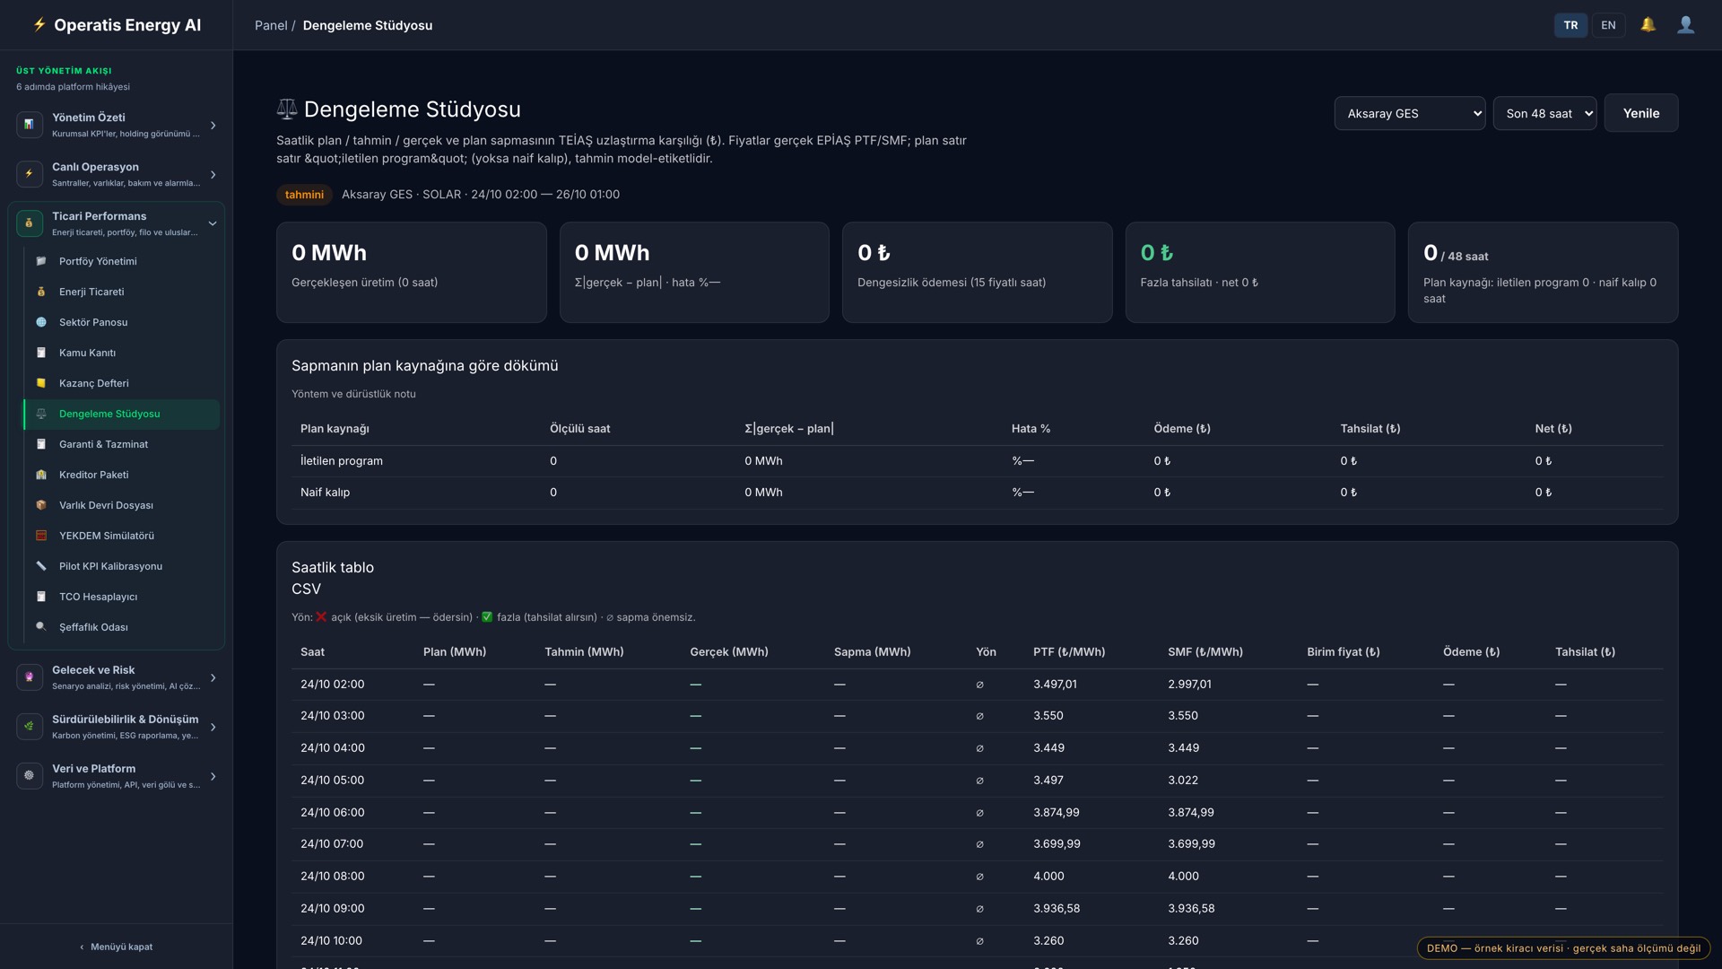Open the user profile icon
Image resolution: width=1722 pixels, height=969 pixels.
1685,25
